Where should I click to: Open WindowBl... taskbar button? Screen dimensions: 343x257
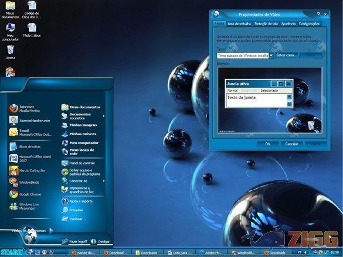click(244, 253)
